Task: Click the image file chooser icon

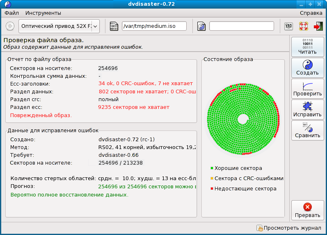Action: 114,26
